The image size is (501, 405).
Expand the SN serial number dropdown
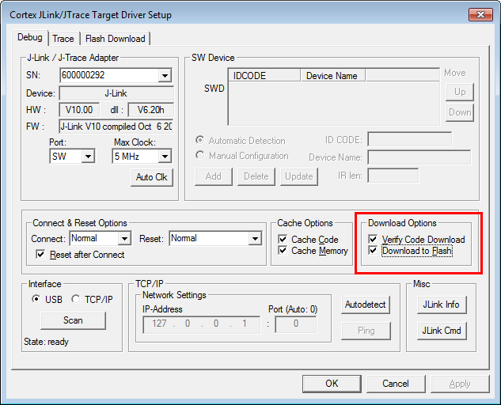(x=165, y=76)
